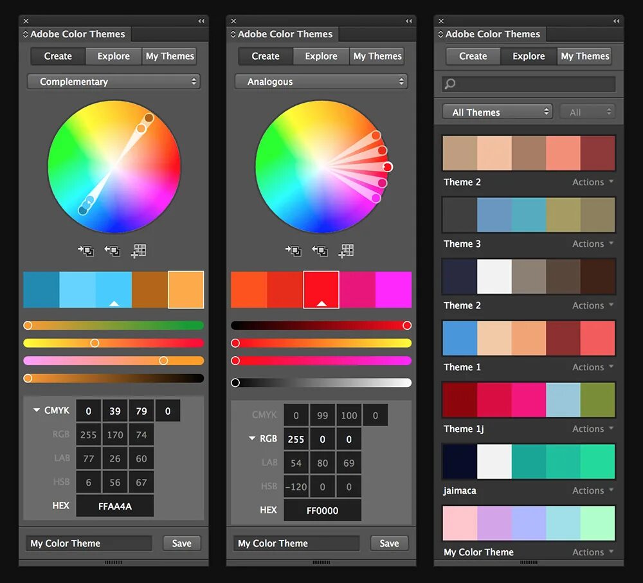Click the search field in My Themes panel
The height and width of the screenshot is (583, 643).
coord(529,84)
